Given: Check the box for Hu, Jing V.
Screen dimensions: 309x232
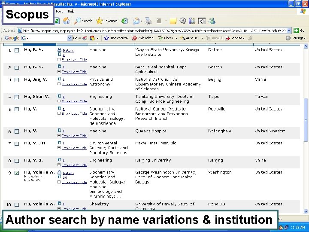Looking at the screenshot, I should 17,80.
